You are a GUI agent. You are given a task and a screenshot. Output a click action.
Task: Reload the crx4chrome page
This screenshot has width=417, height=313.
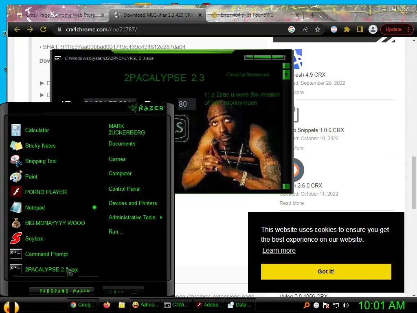click(43, 29)
